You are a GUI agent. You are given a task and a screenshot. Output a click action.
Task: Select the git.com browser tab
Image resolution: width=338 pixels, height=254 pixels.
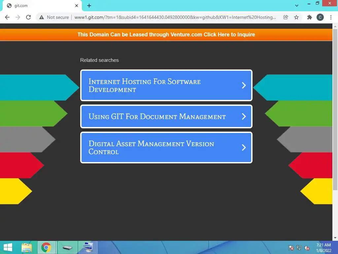42,6
